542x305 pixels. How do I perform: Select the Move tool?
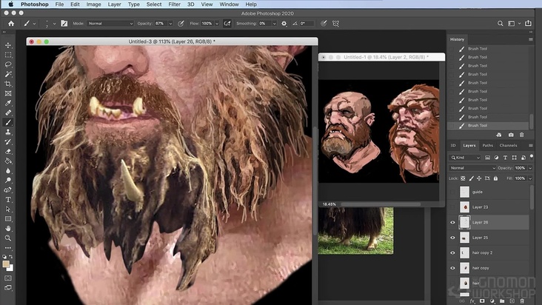click(x=8, y=45)
